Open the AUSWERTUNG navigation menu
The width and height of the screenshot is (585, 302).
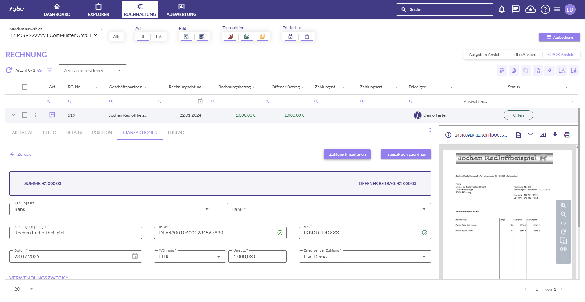(x=181, y=10)
